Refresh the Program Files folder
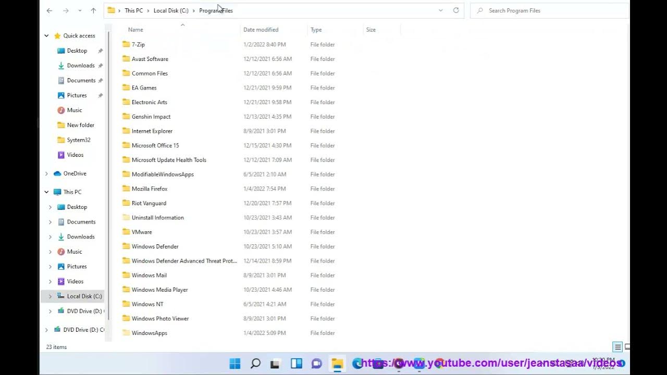Image resolution: width=667 pixels, height=375 pixels. coord(456,10)
